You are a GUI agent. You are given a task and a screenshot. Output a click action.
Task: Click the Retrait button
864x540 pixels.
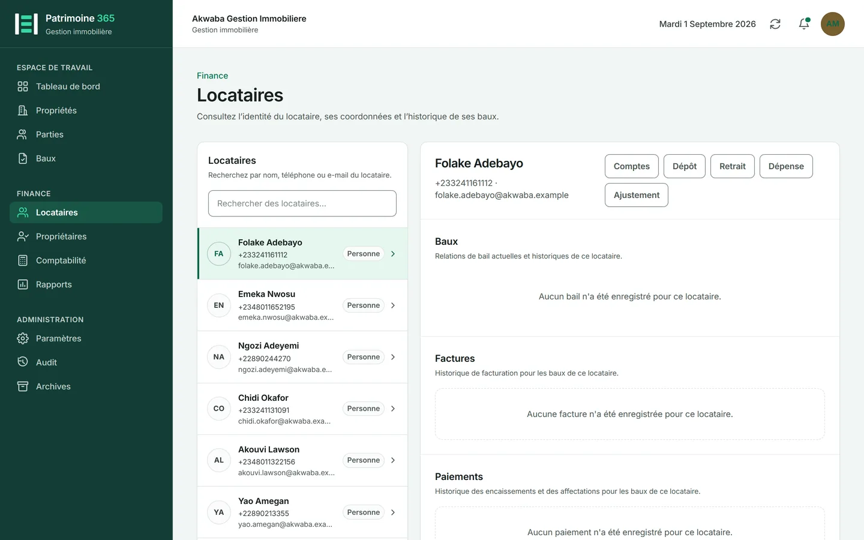click(733, 166)
